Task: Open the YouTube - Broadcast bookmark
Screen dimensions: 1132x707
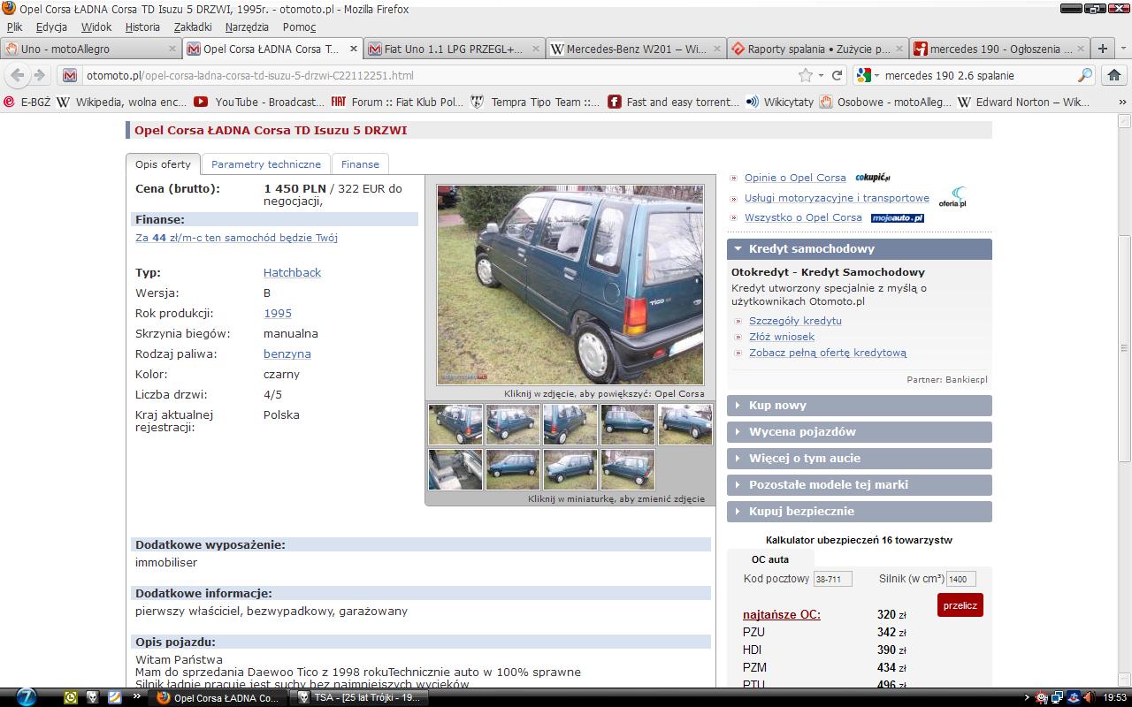Action: click(x=259, y=102)
